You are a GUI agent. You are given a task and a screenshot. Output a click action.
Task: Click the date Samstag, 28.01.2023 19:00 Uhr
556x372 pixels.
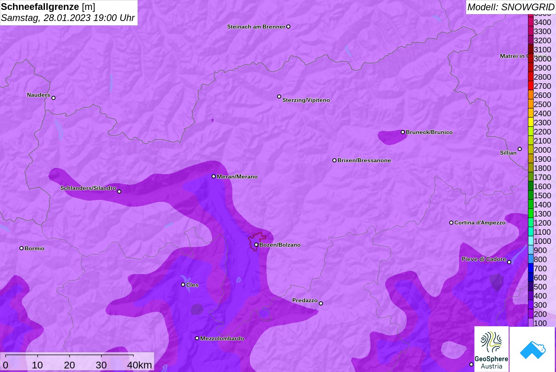tap(68, 18)
